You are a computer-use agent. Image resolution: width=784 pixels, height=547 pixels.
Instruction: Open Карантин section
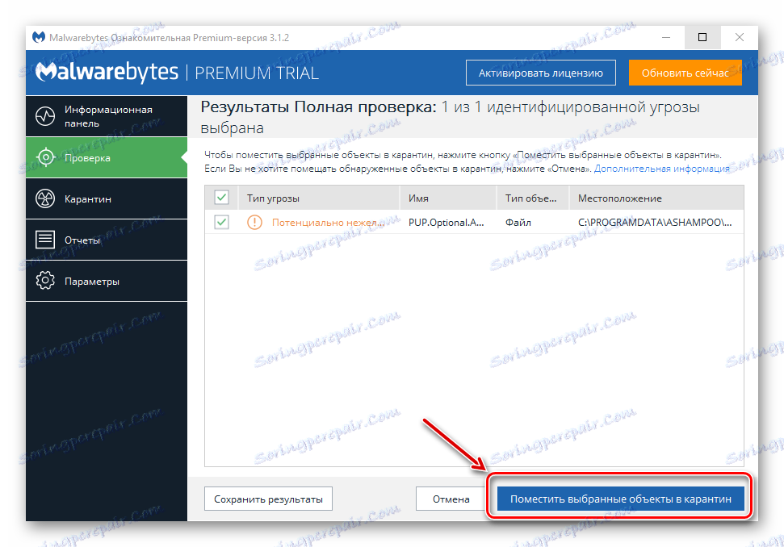coord(107,198)
